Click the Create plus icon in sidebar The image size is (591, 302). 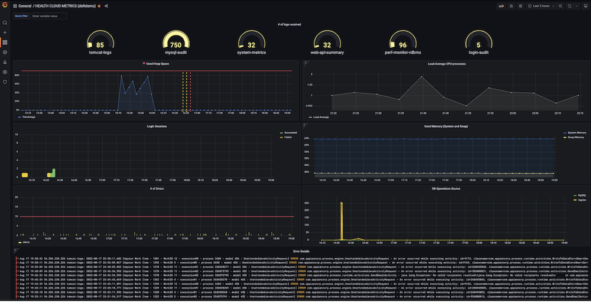tap(5, 33)
